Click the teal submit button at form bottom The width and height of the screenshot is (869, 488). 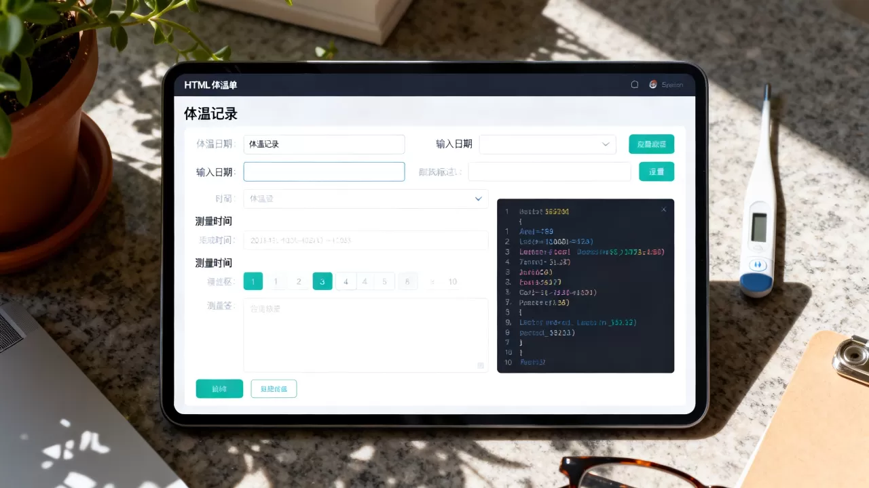tap(219, 388)
